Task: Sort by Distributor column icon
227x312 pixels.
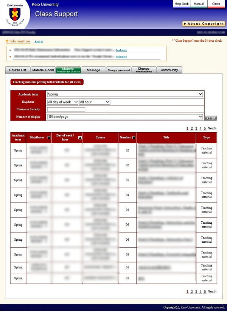Action: tap(48, 138)
